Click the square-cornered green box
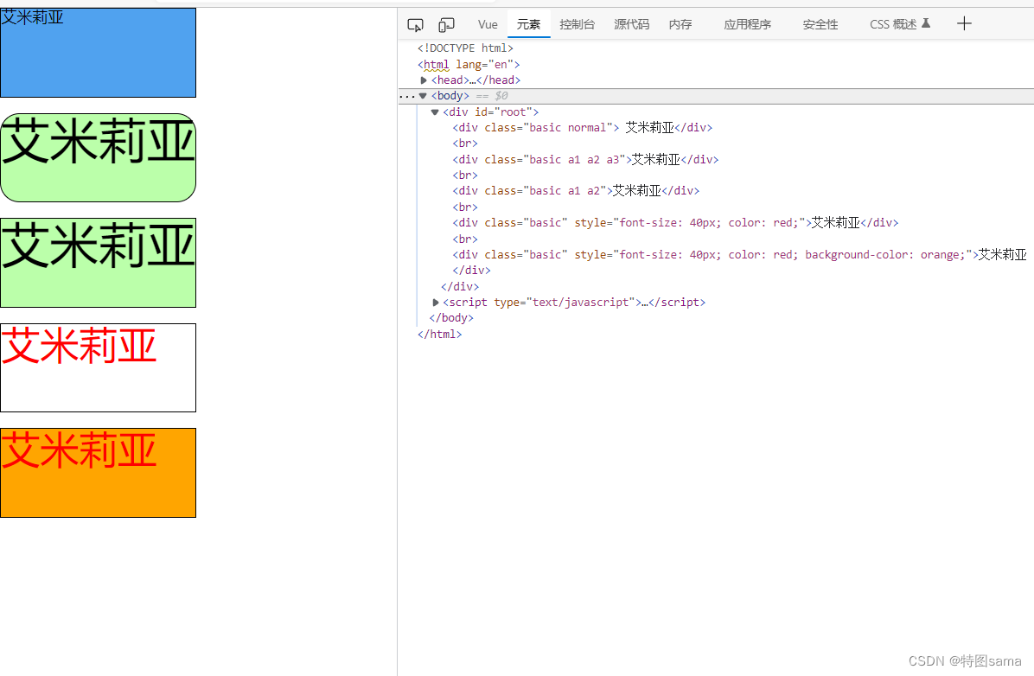 coord(99,263)
